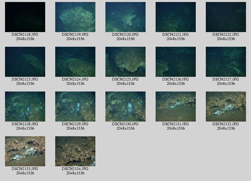This screenshot has width=251, height=181.
Task: Open the DSCN2130.JPG thumbnail
Action: (x=125, y=107)
